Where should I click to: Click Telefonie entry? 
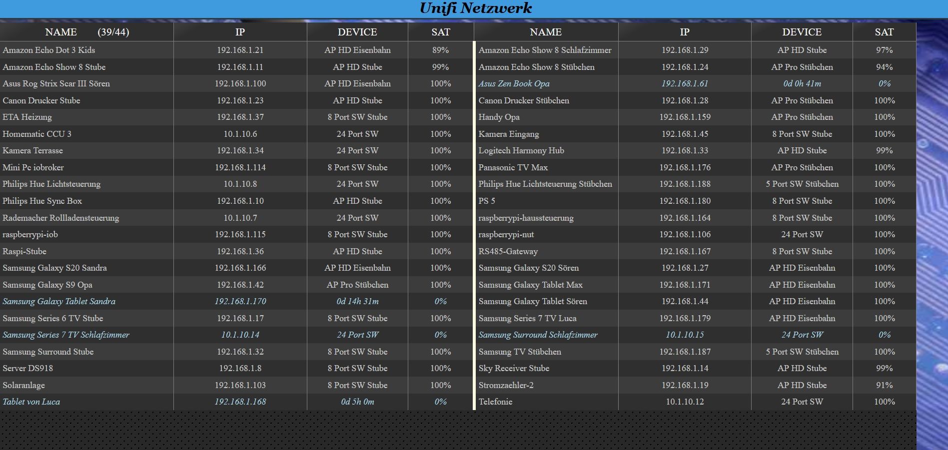(495, 402)
